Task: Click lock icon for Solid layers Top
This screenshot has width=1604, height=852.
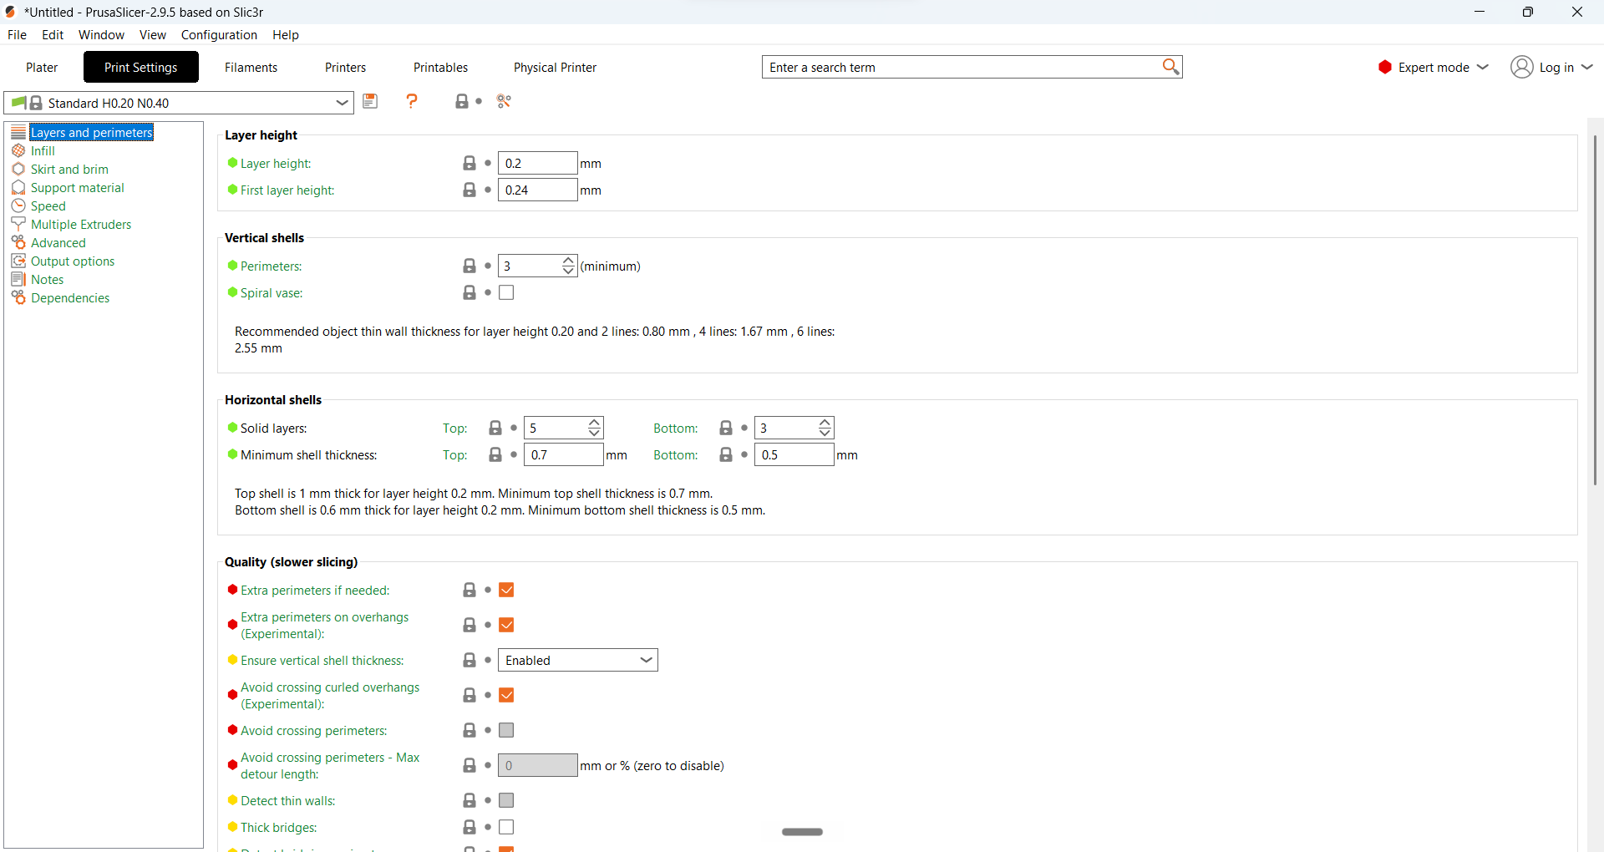Action: tap(495, 428)
